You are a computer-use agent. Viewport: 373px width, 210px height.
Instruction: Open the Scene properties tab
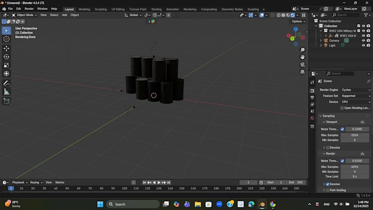(x=312, y=111)
